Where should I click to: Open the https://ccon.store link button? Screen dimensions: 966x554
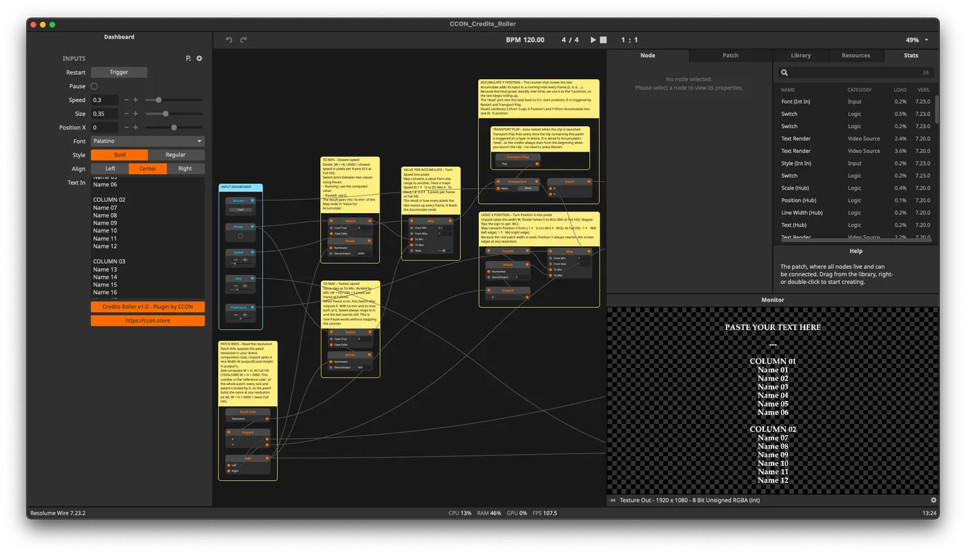[148, 320]
